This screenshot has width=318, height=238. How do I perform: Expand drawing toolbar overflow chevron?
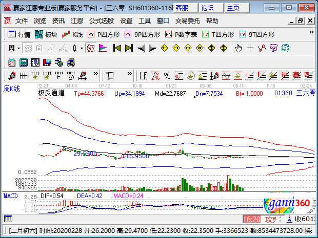point(96,74)
